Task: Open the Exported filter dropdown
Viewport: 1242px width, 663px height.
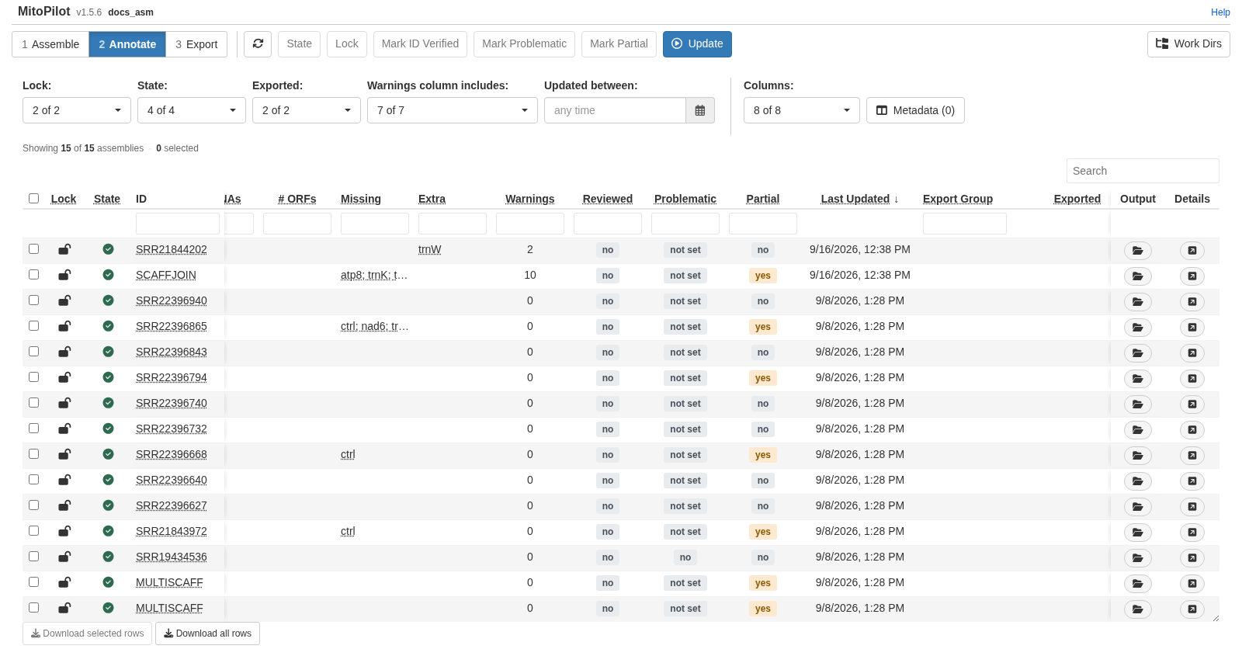Action: click(307, 110)
